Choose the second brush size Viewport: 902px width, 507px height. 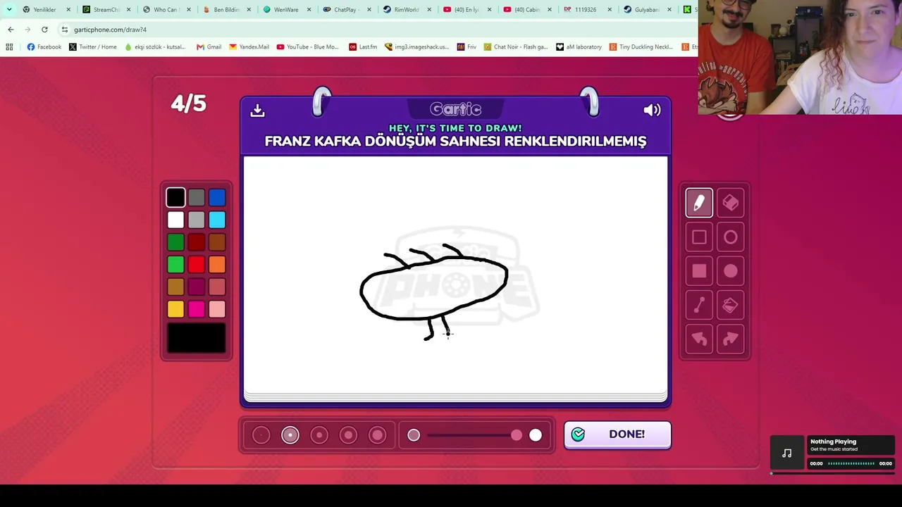click(290, 435)
